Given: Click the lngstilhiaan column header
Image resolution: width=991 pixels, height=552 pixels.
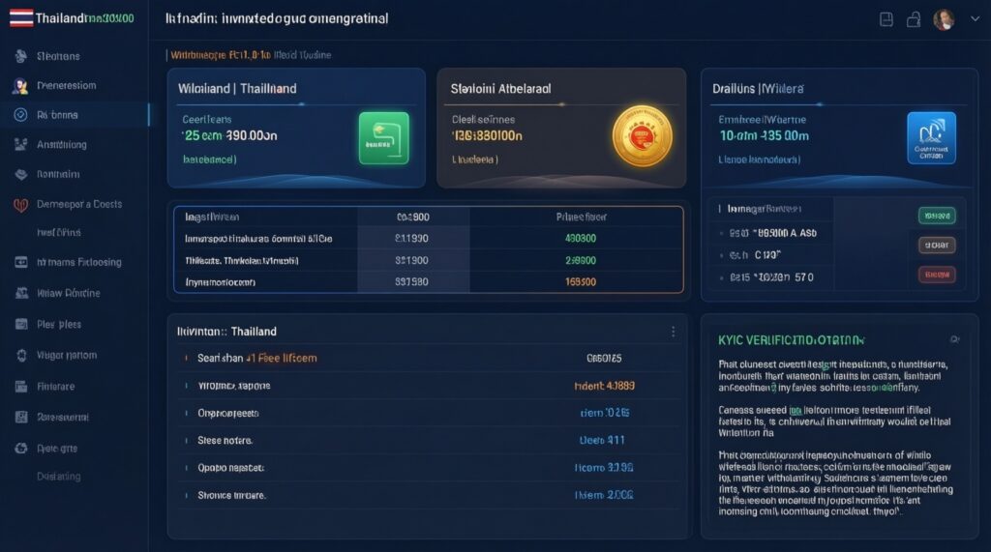Looking at the screenshot, I should pos(212,218).
